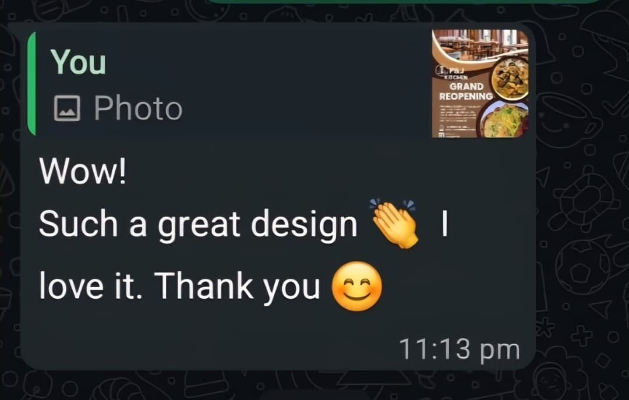
Task: Click the restaurant interior photo in thumbnail
Action: [480, 44]
